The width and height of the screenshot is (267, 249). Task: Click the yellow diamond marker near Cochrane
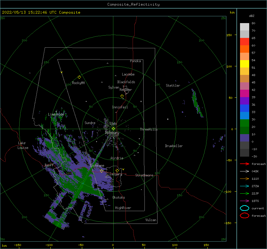[101, 171]
